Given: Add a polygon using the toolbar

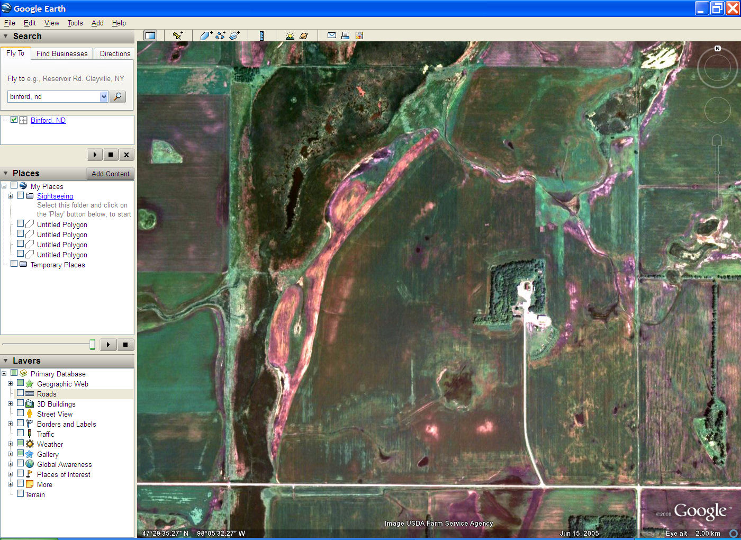Looking at the screenshot, I should [x=206, y=35].
